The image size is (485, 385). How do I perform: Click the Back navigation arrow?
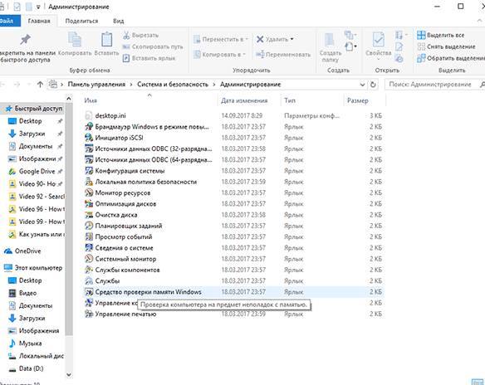[3, 85]
